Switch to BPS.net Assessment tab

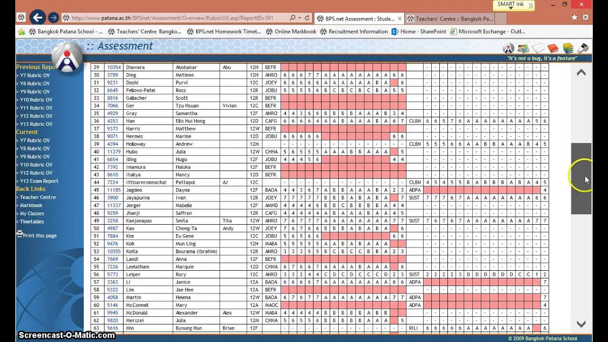click(360, 19)
